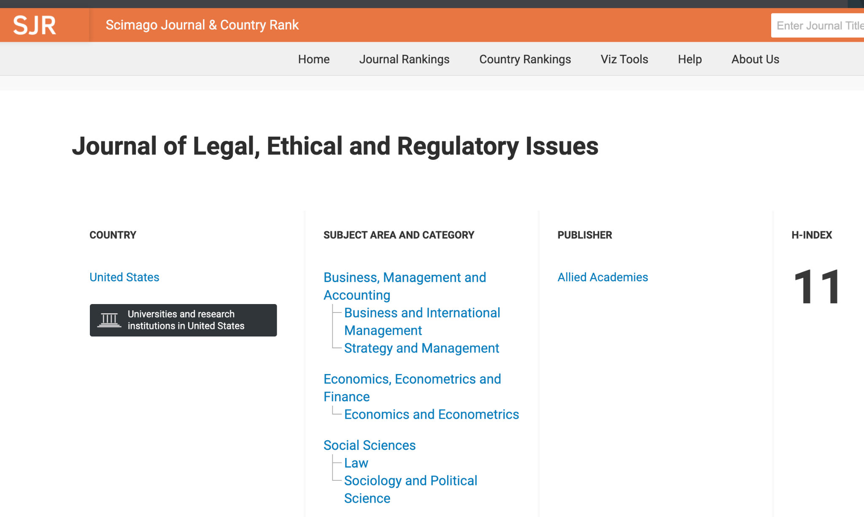Open the About Us menu item
Viewport: 864px width, 517px height.
(x=755, y=59)
